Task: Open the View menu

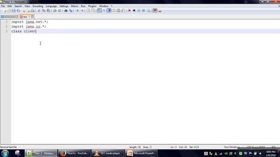Action: pos(27,6)
